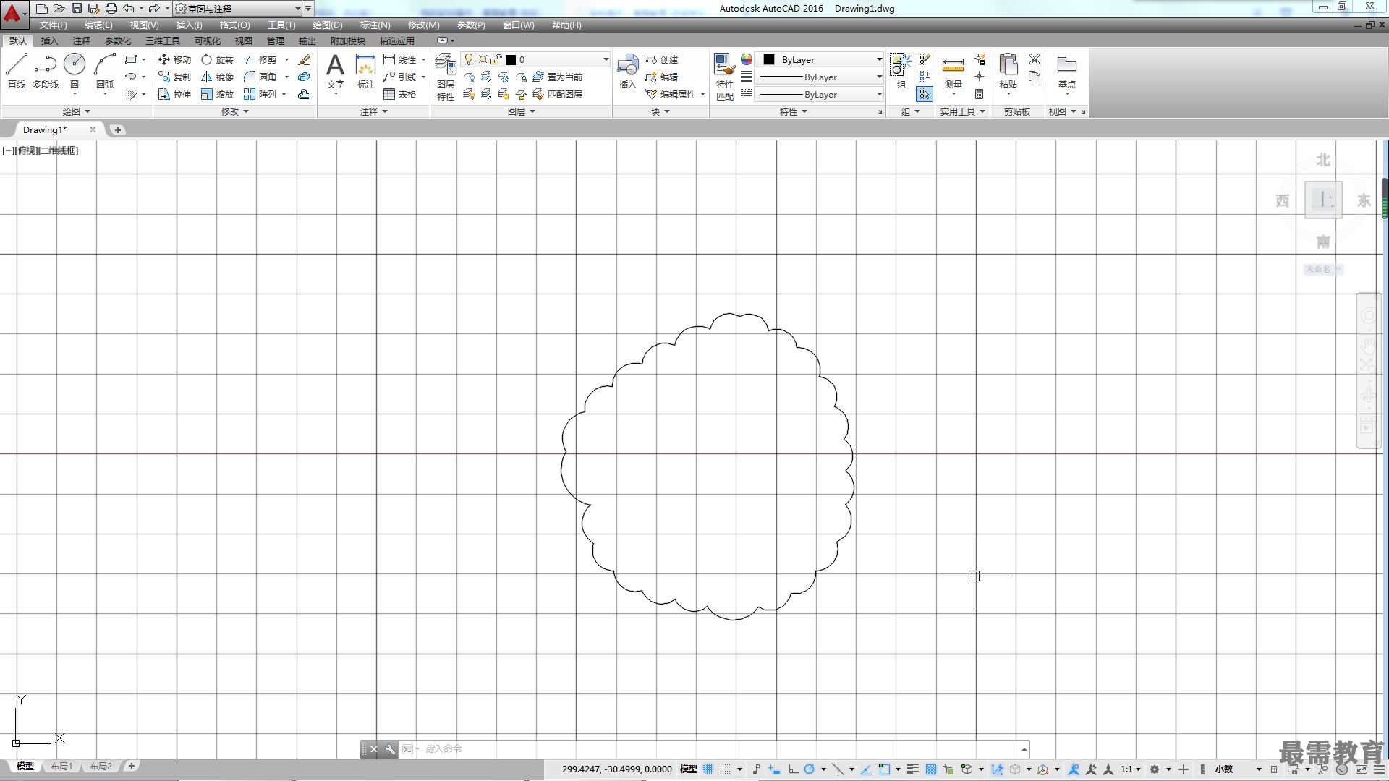This screenshot has height=781, width=1389.
Task: Click the 上 face of ViewCube
Action: (x=1323, y=200)
